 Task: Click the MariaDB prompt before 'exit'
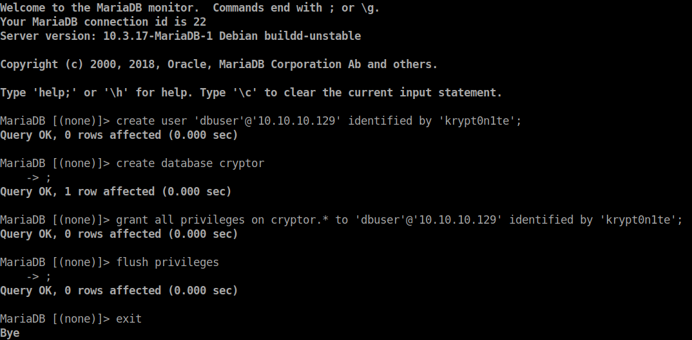pyautogui.click(x=55, y=319)
